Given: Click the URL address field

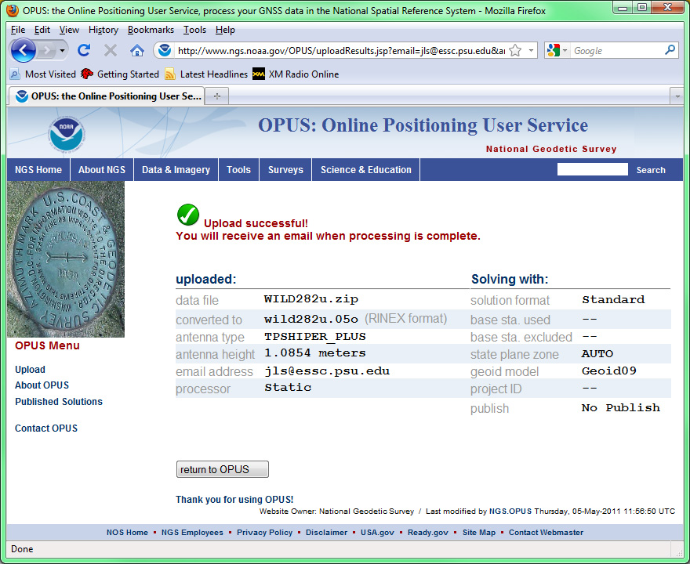Looking at the screenshot, I should (340, 51).
